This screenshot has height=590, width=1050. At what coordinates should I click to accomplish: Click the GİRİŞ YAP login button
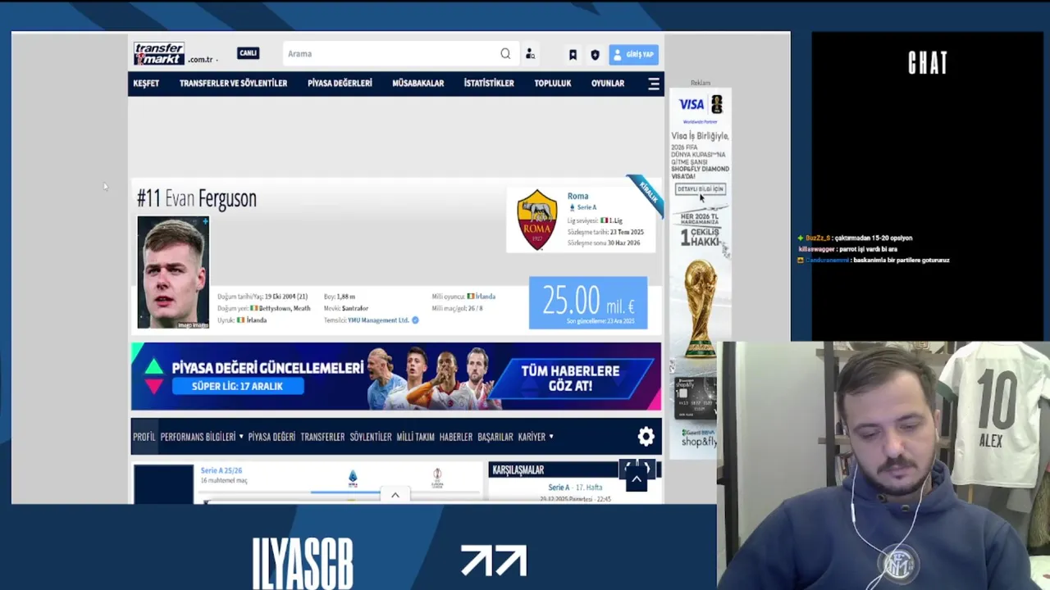coord(633,54)
